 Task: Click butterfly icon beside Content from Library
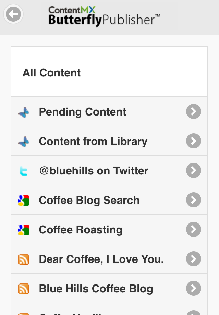[24, 141]
